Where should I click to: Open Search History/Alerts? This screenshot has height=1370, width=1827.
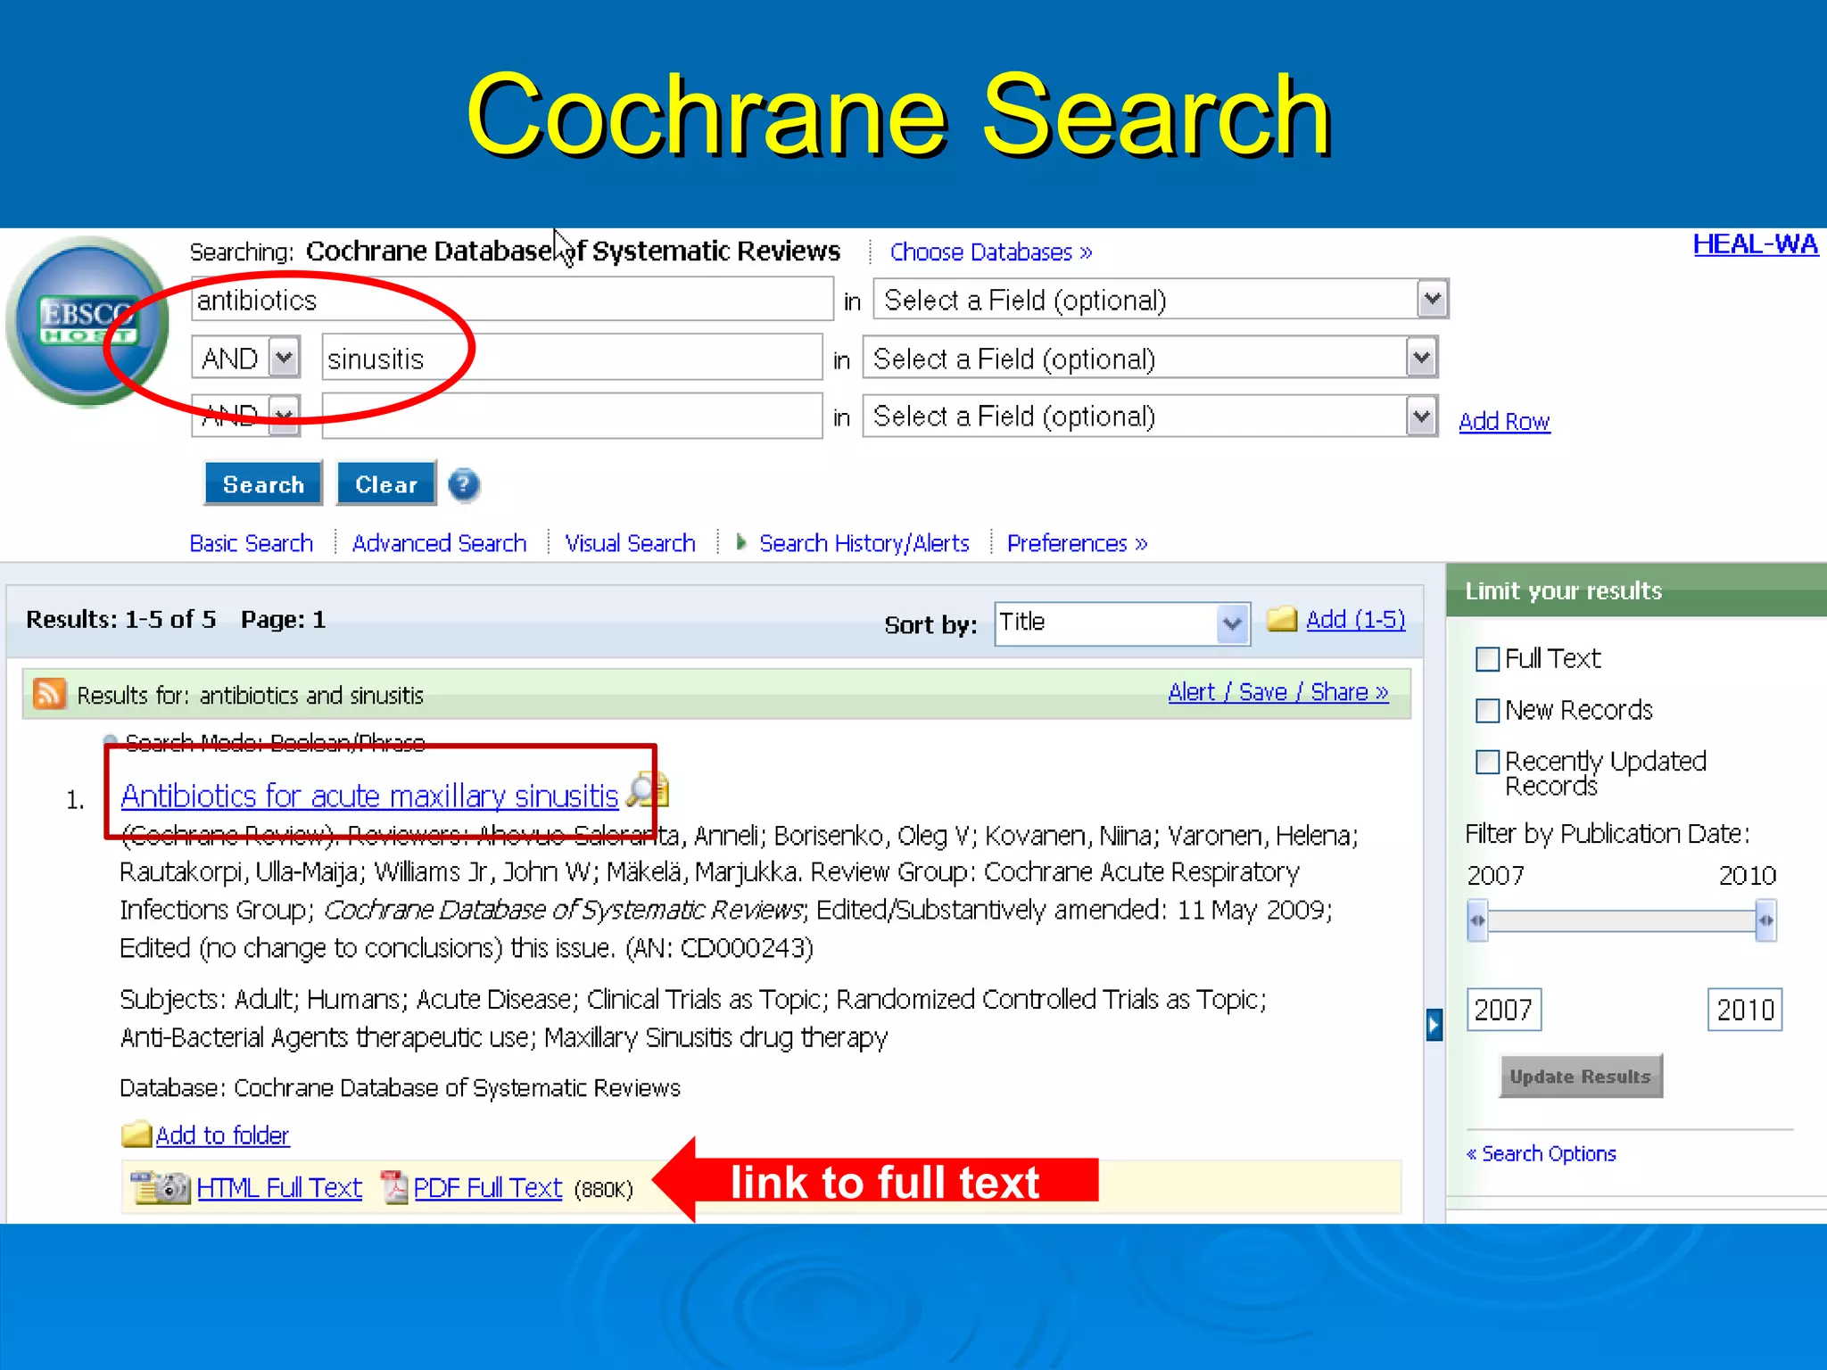click(864, 542)
